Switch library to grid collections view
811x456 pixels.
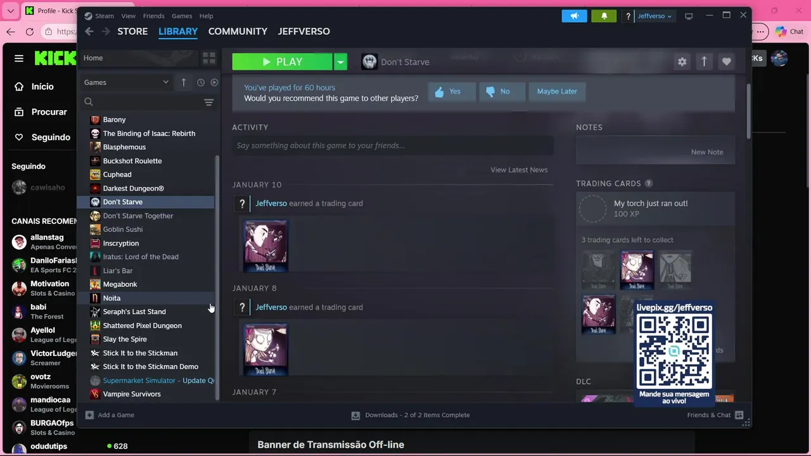208,58
